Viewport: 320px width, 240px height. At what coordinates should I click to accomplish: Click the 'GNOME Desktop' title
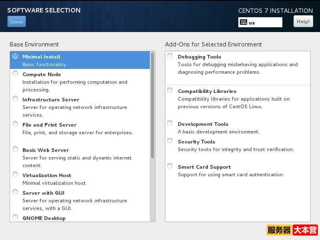click(x=44, y=218)
